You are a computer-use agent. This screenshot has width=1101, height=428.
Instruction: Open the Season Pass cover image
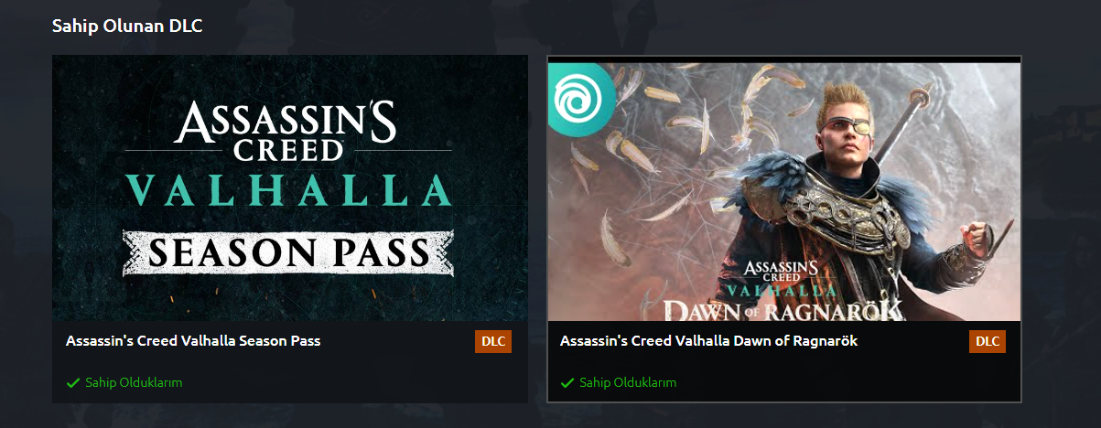click(290, 187)
